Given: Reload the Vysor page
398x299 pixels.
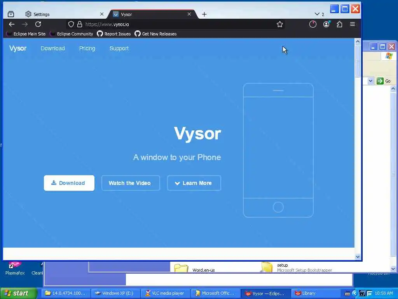Looking at the screenshot, I should point(38,25).
